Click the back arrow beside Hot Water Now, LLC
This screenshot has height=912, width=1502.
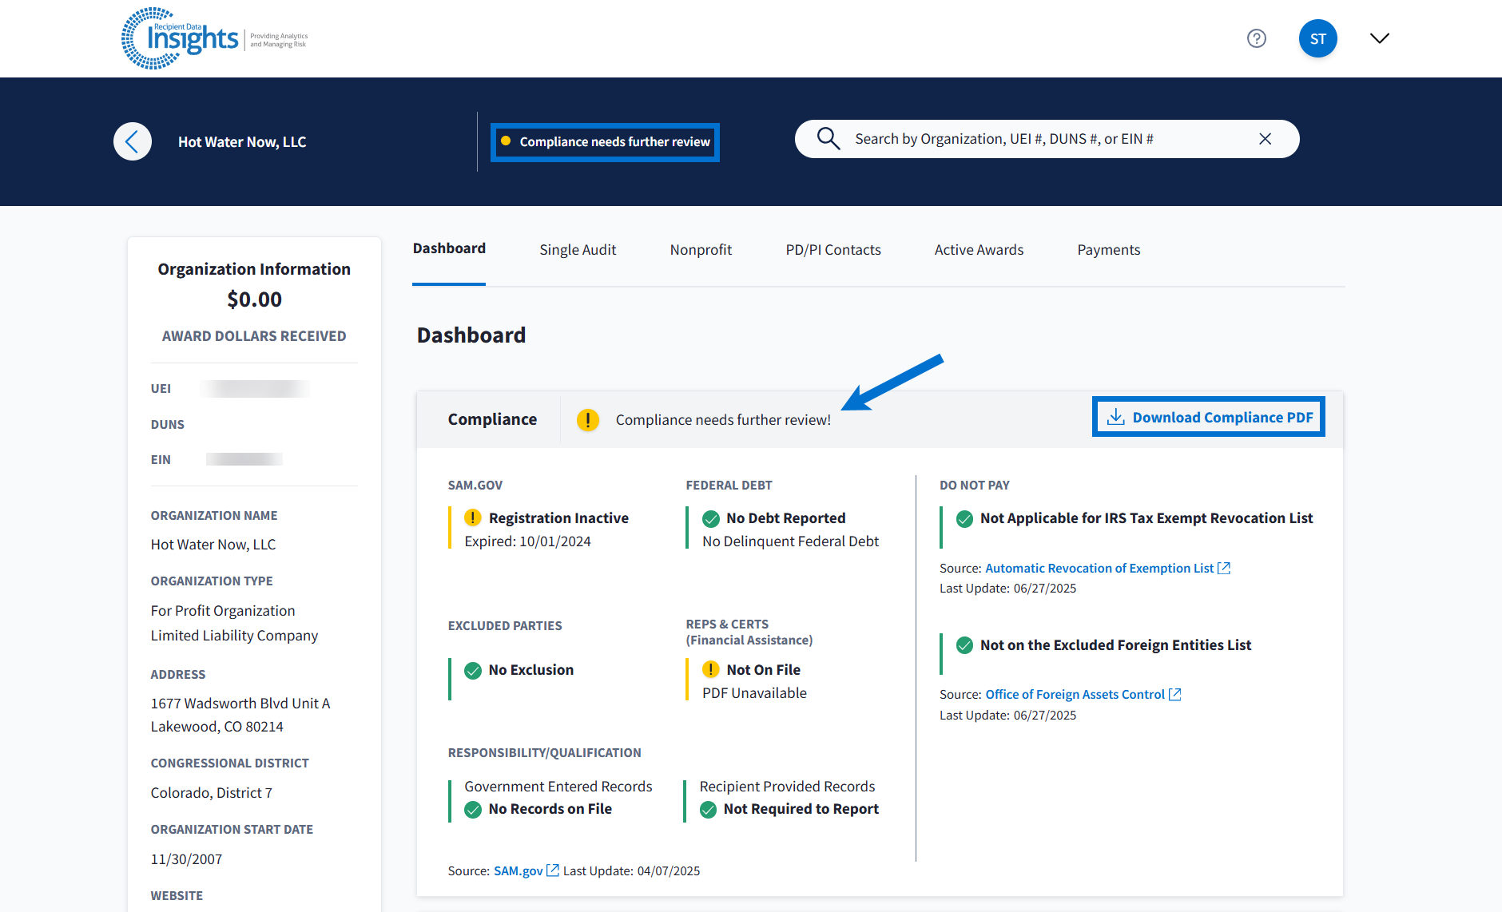tap(133, 141)
